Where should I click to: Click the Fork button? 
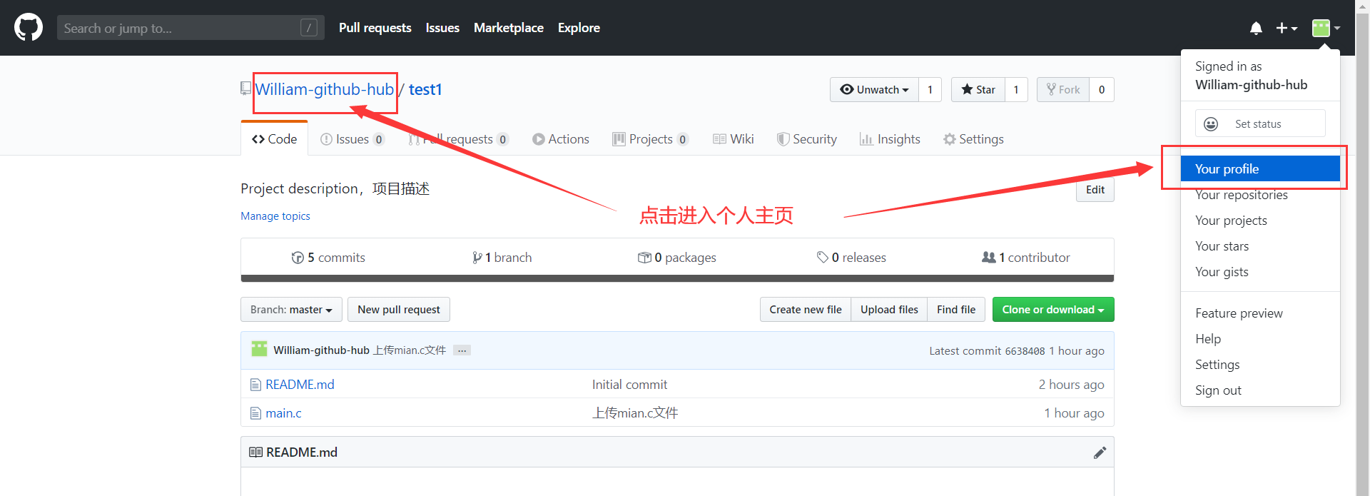click(x=1063, y=89)
